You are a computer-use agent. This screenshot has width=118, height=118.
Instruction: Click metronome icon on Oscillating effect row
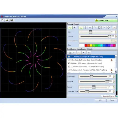coord(112,70)
